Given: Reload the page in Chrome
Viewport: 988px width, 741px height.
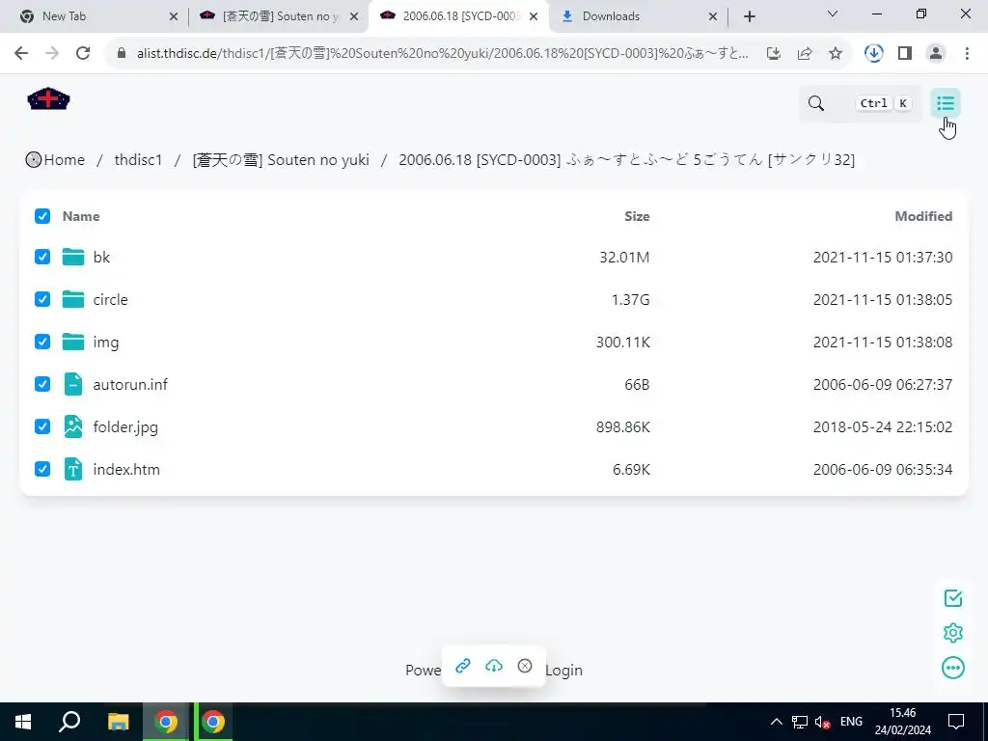Looking at the screenshot, I should (83, 53).
